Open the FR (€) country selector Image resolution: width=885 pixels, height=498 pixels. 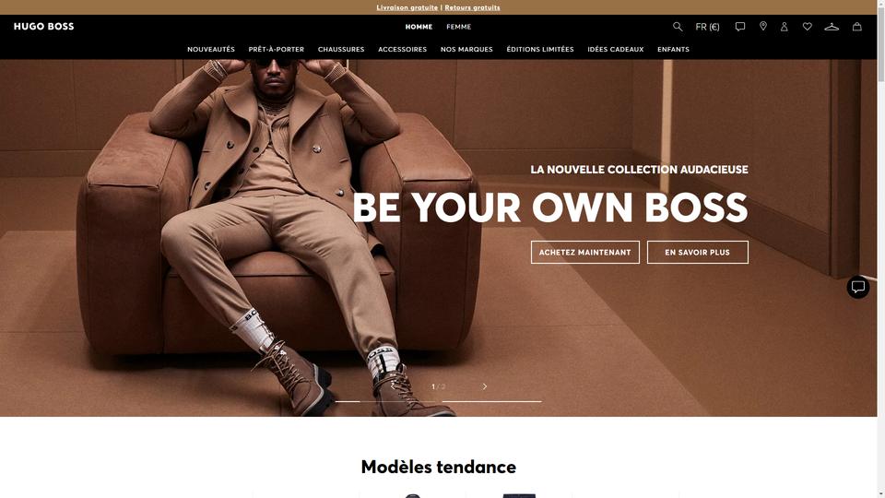point(707,27)
